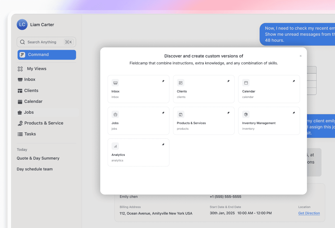Select Jobs in the sidebar navigation
Image resolution: width=335 pixels, height=228 pixels.
[x=29, y=112]
